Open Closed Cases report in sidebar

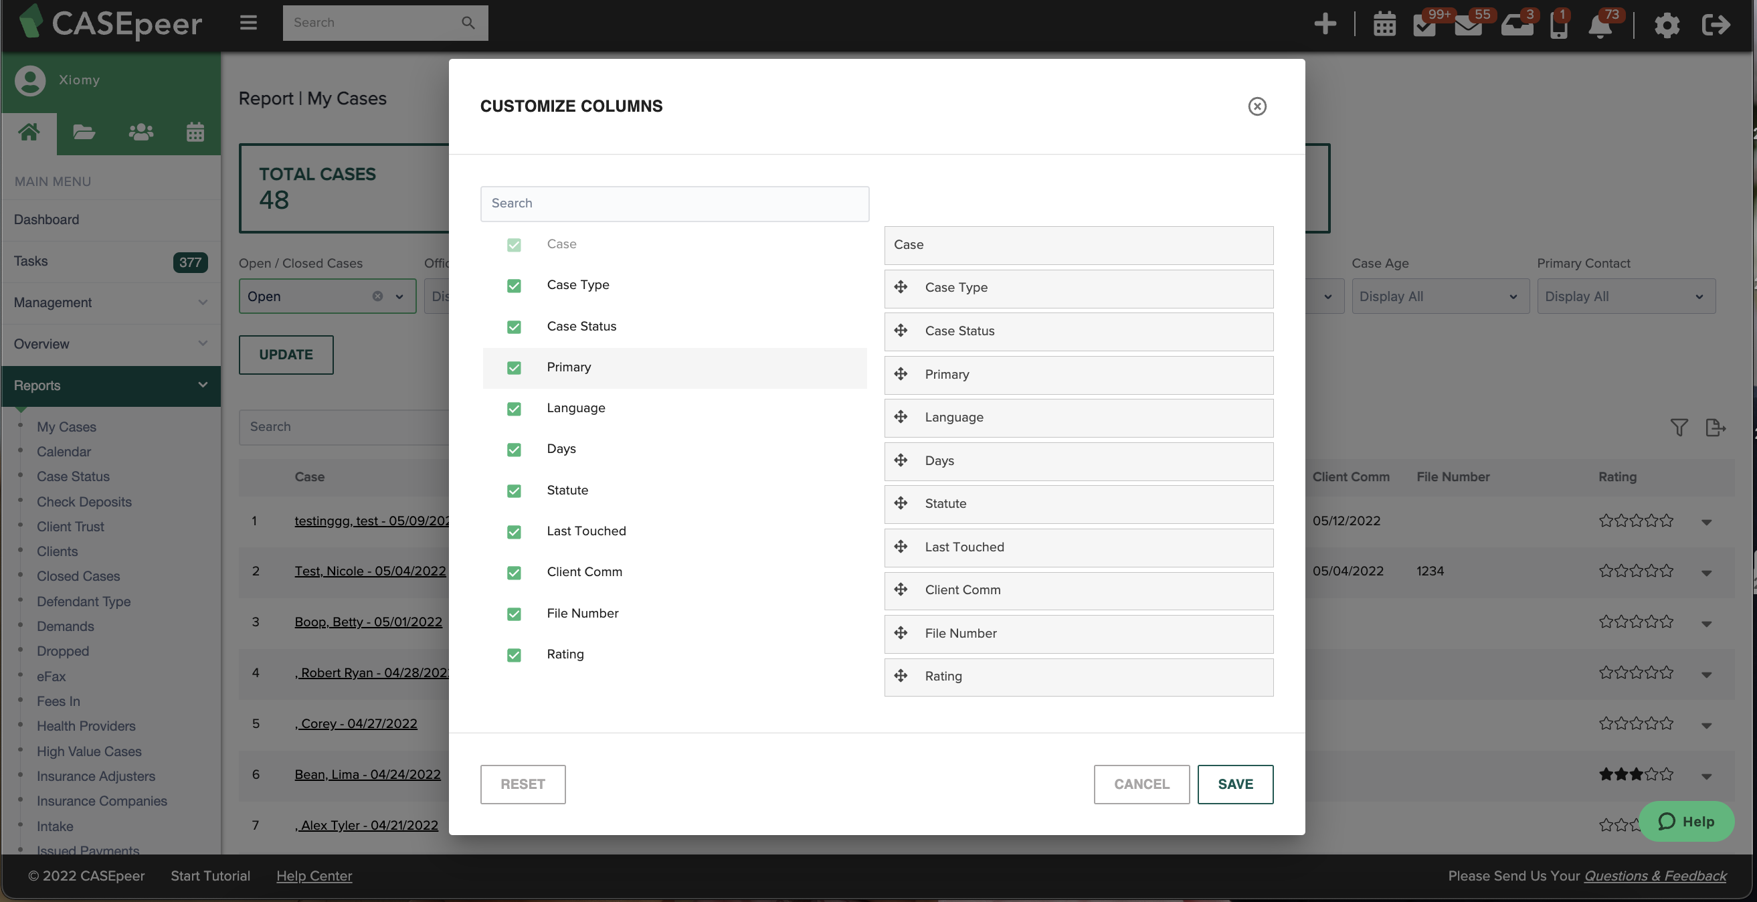[x=78, y=576]
